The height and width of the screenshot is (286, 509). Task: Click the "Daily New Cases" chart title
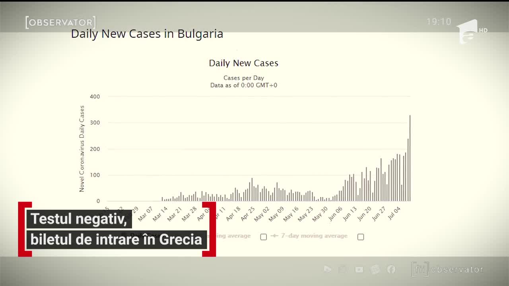coord(243,63)
